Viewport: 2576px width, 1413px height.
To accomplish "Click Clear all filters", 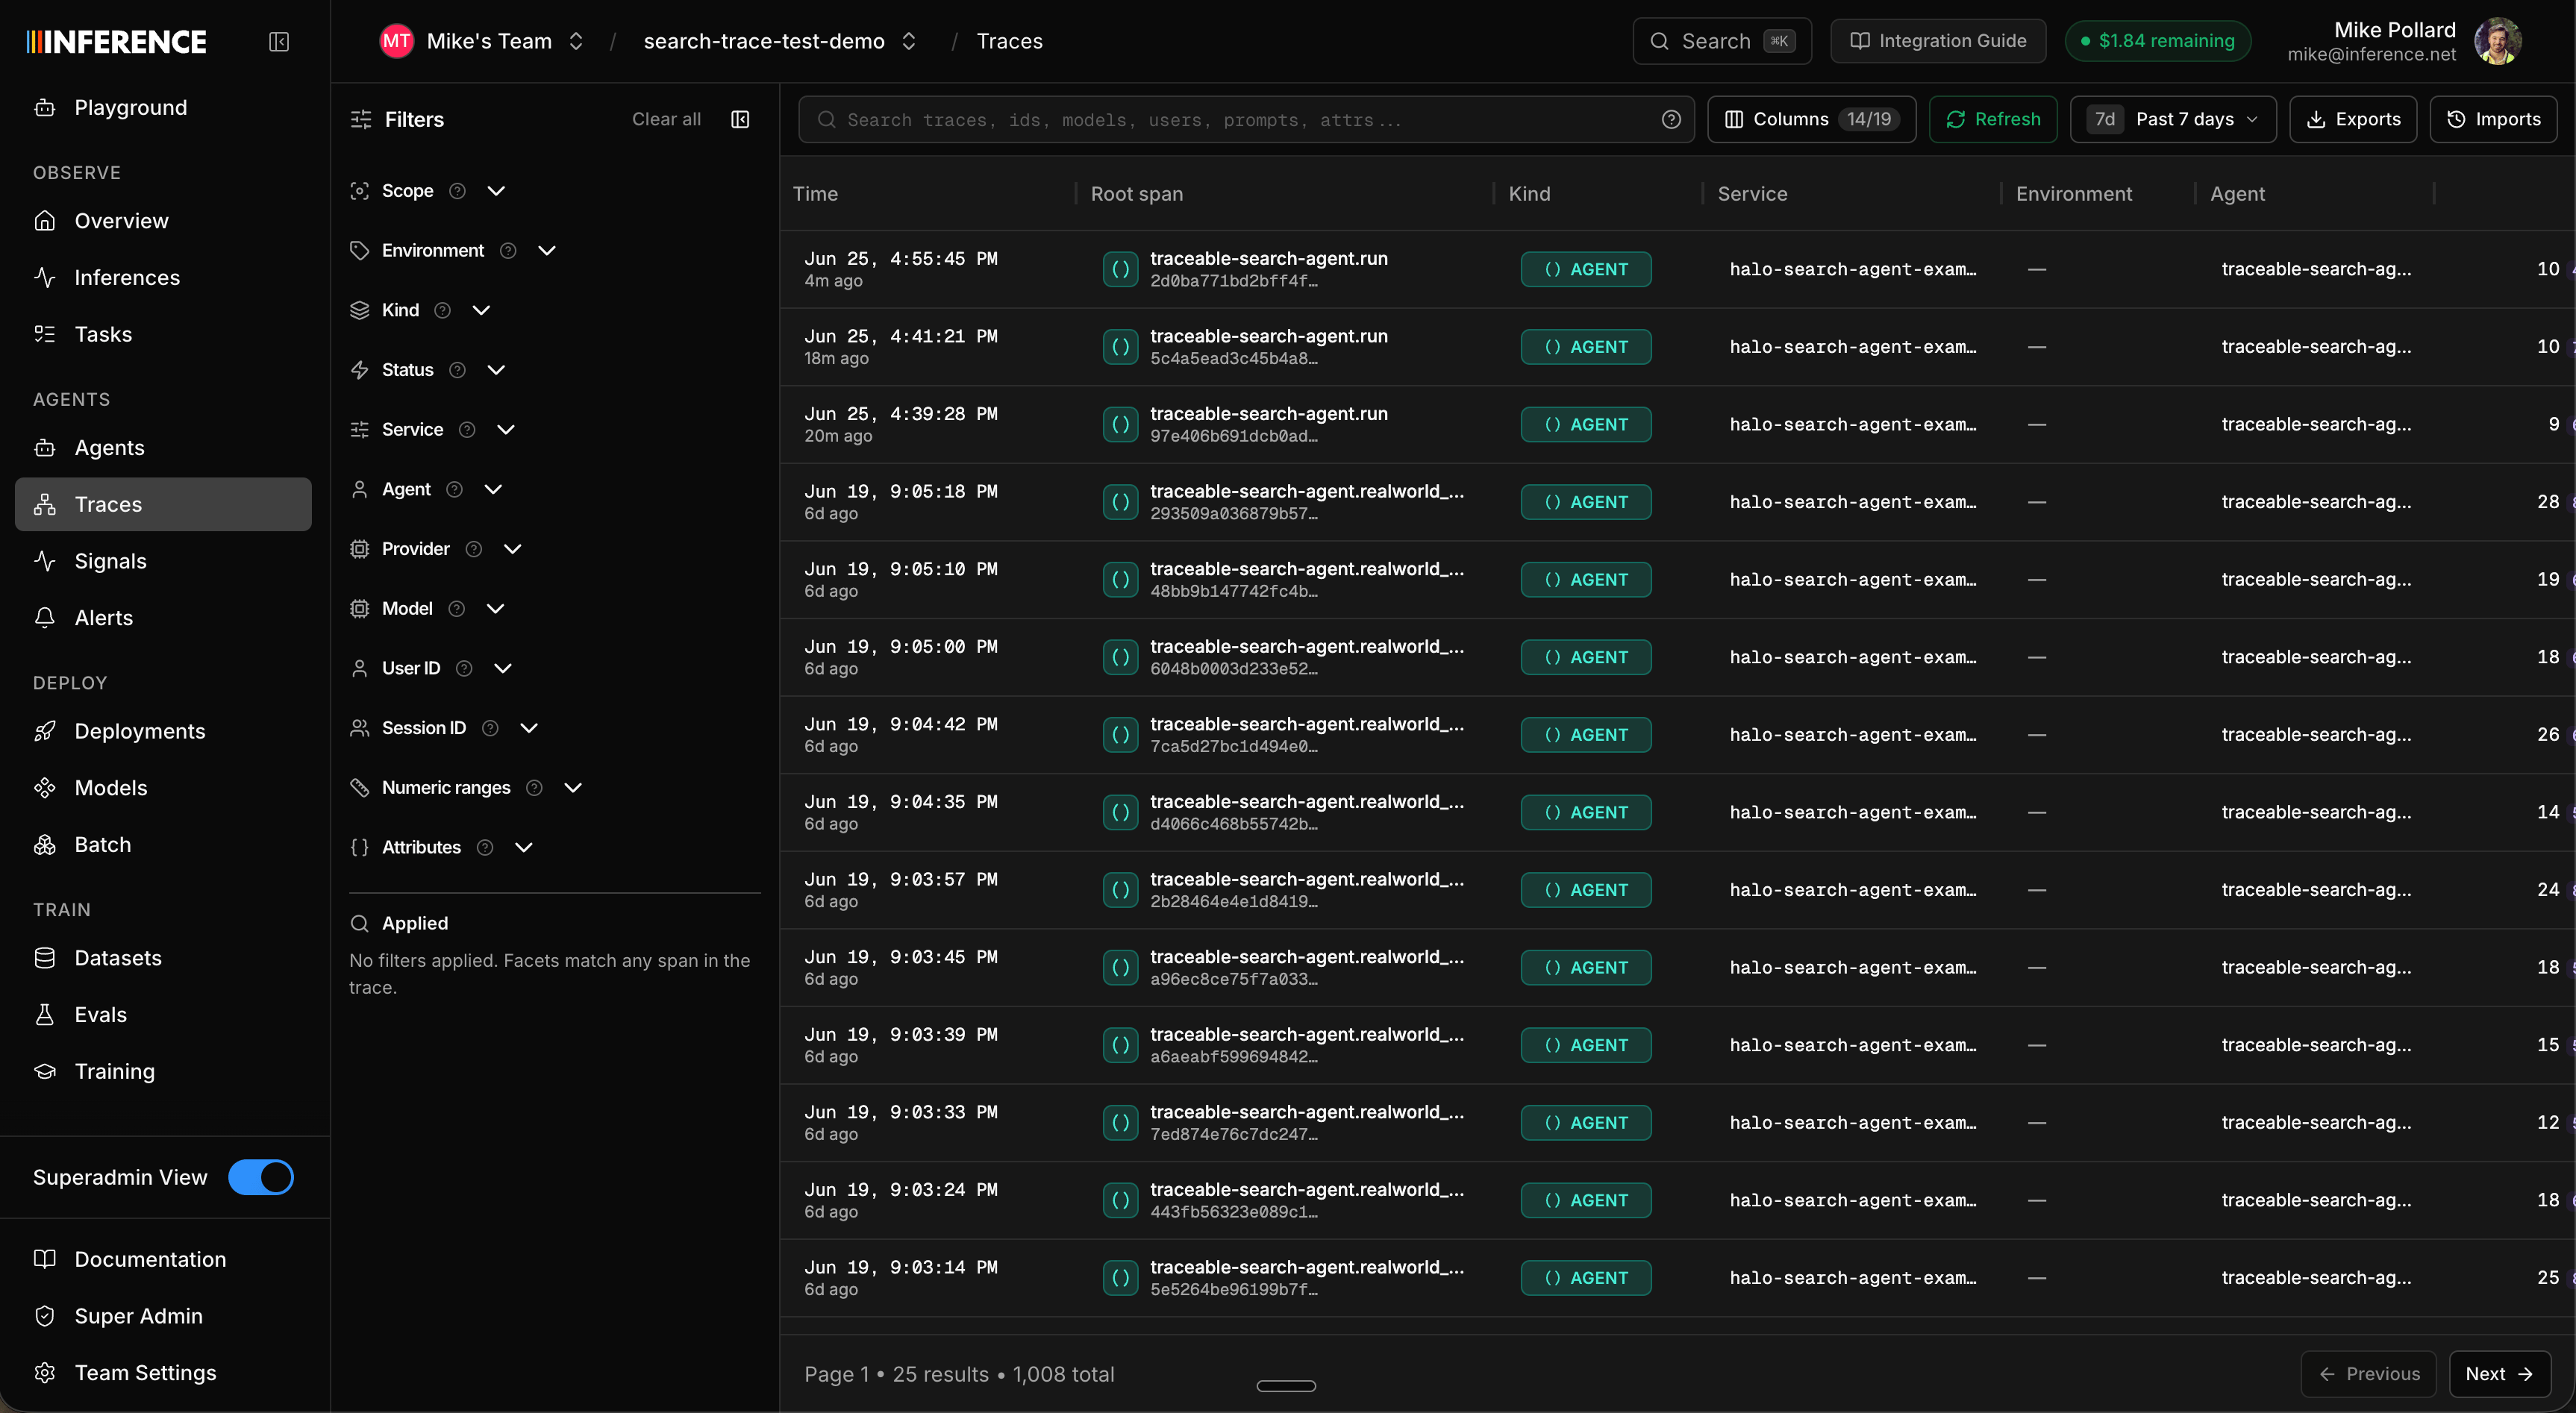I will click(x=666, y=119).
